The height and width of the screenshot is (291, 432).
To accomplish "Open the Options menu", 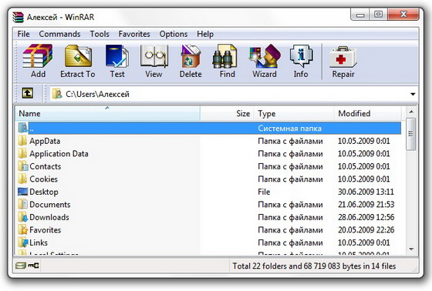I will coord(174,34).
